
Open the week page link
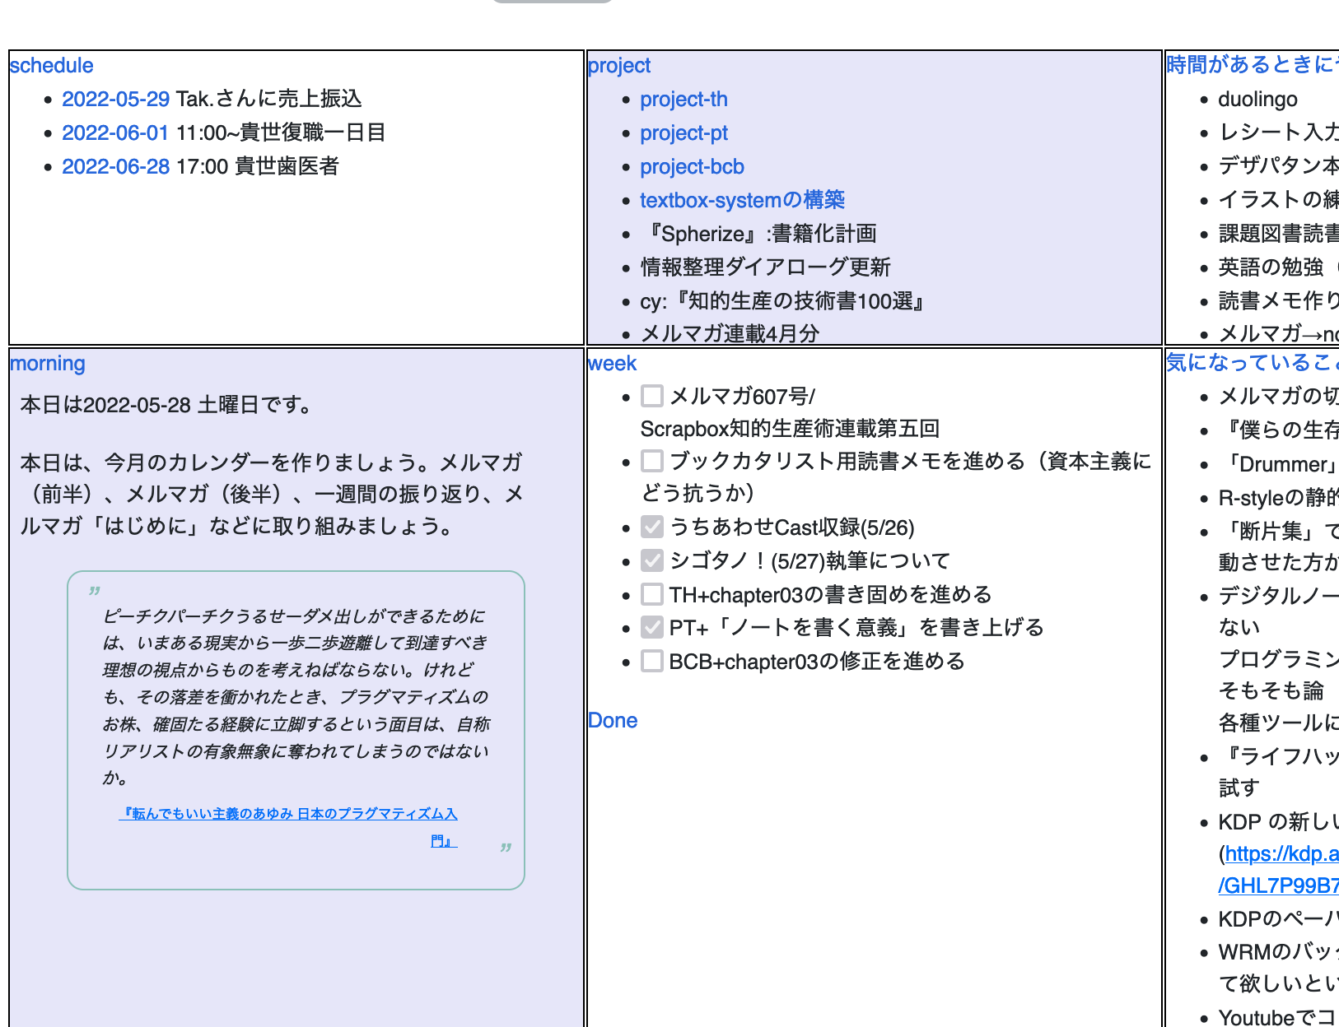click(x=612, y=364)
